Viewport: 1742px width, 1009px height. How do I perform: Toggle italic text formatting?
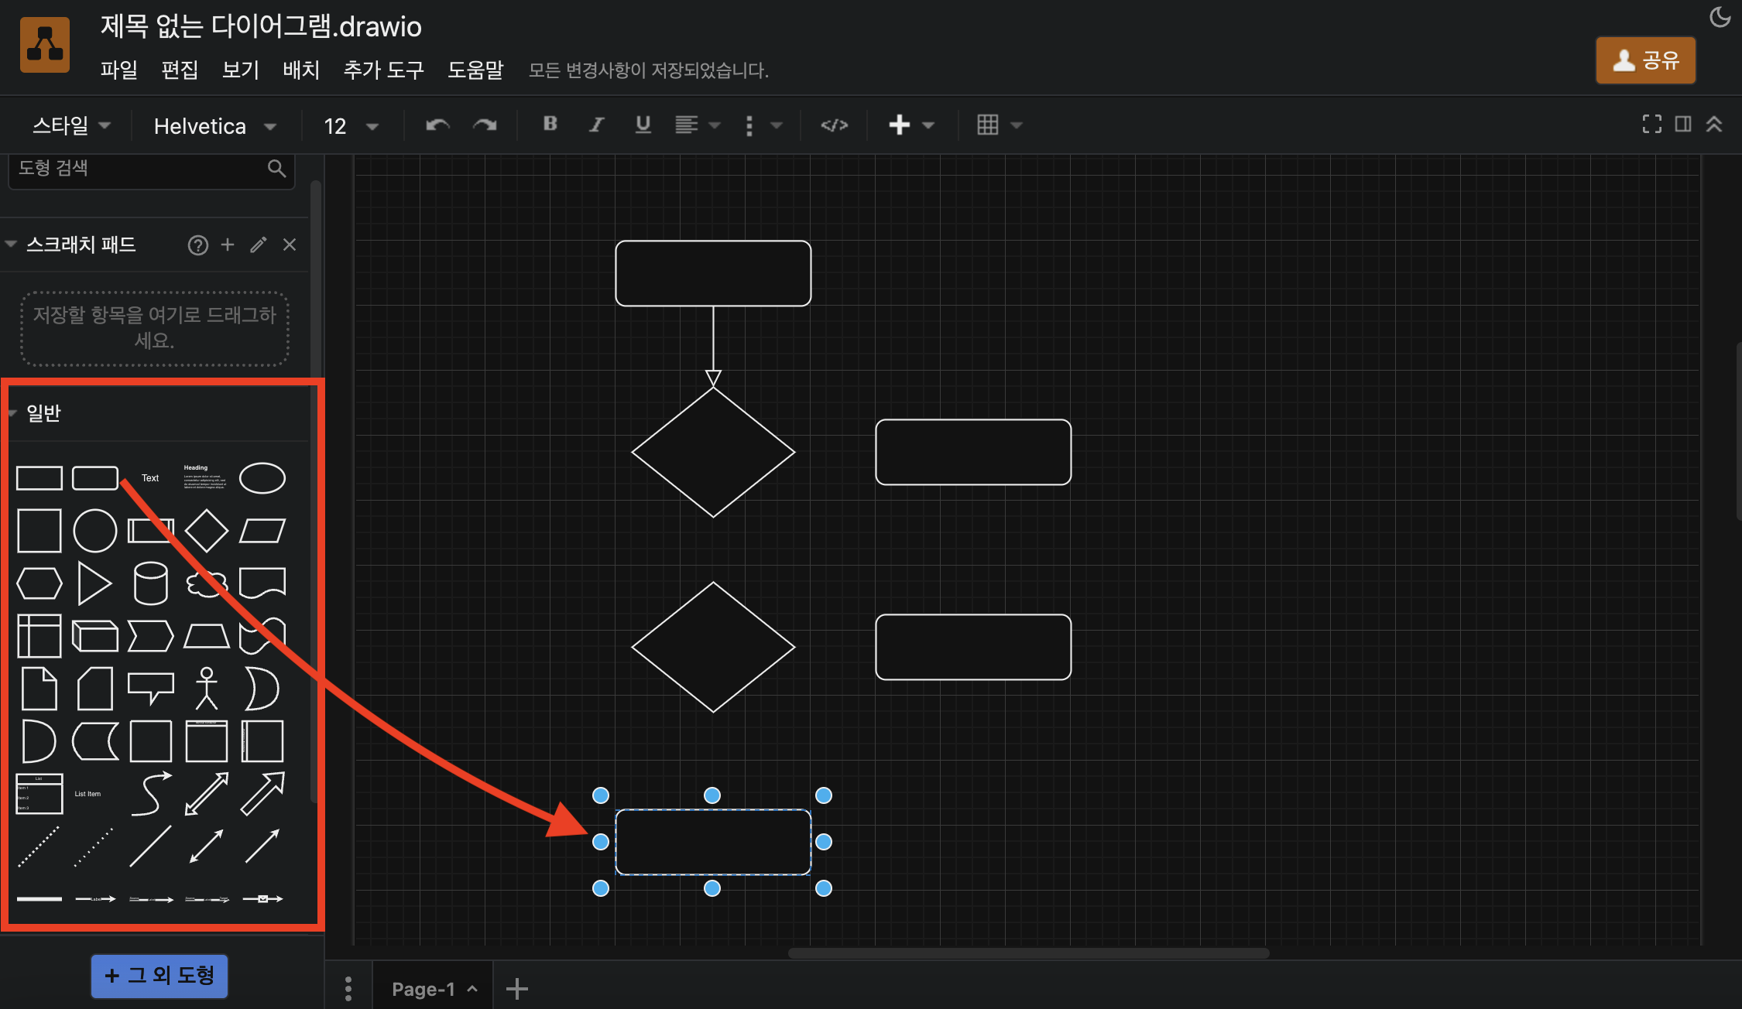(596, 125)
